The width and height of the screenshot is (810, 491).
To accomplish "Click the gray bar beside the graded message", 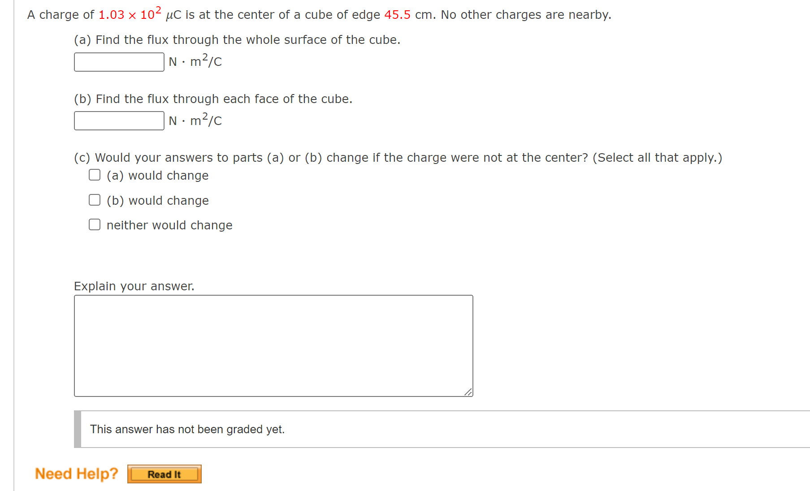I will [76, 429].
